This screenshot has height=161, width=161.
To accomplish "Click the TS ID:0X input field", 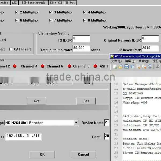I will click(x=81, y=39).
